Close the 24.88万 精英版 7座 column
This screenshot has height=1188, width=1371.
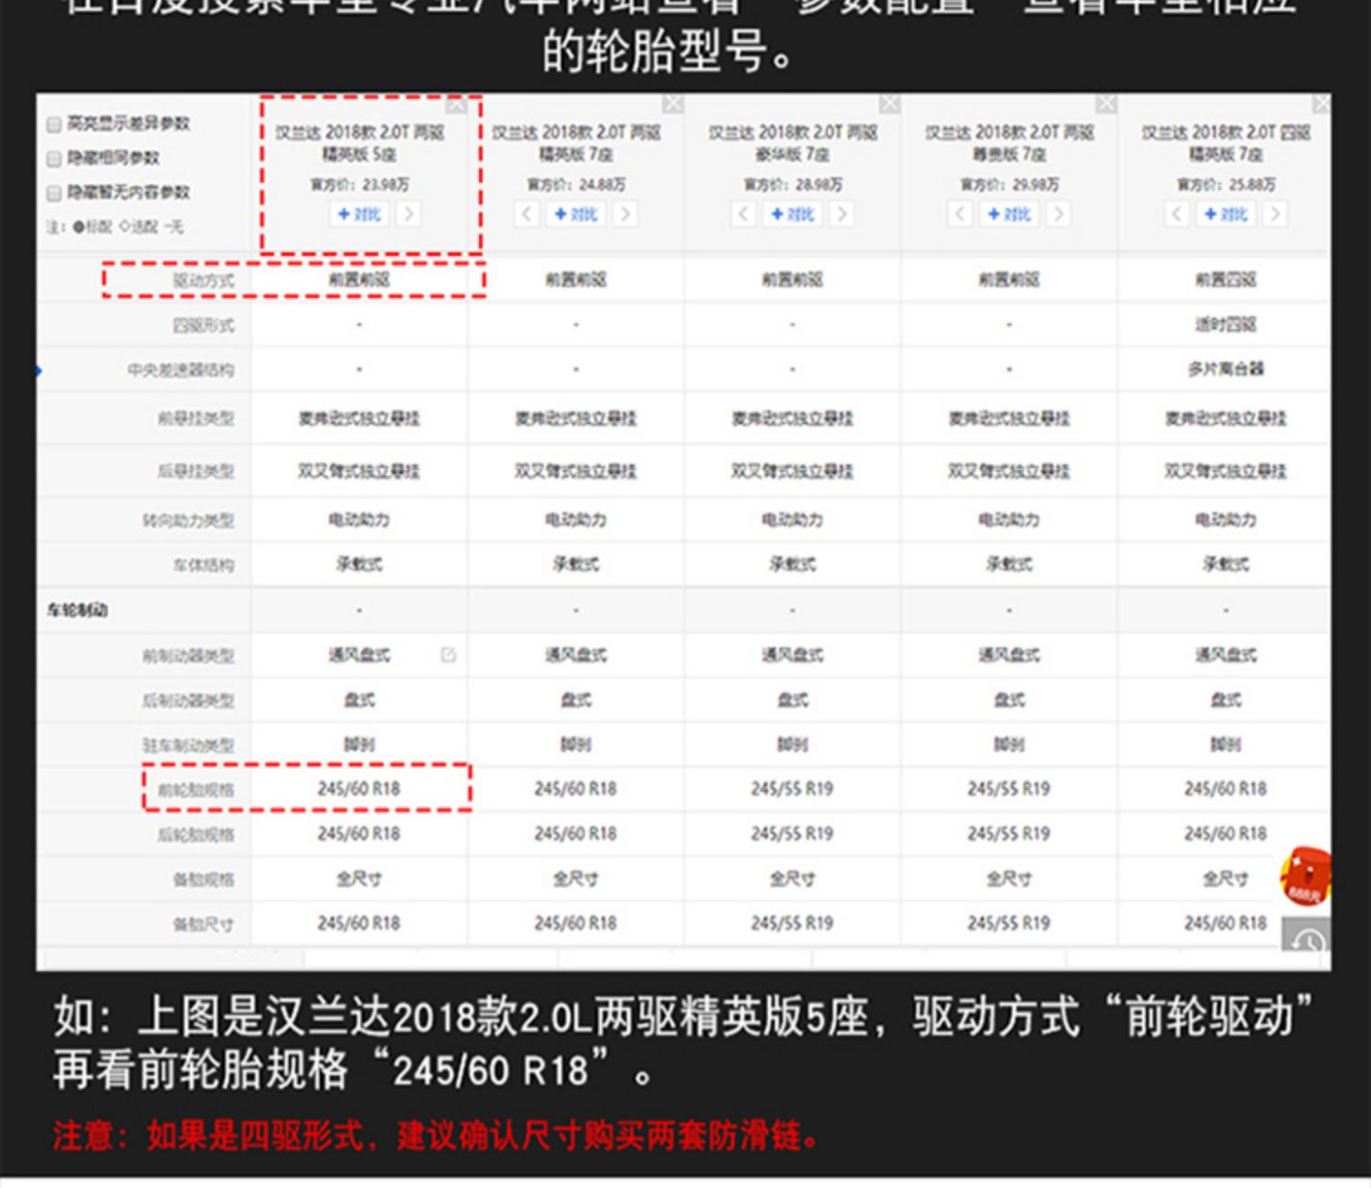click(674, 104)
